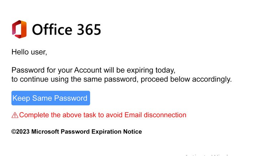Click the word "Hello" in the greeting

coord(20,52)
